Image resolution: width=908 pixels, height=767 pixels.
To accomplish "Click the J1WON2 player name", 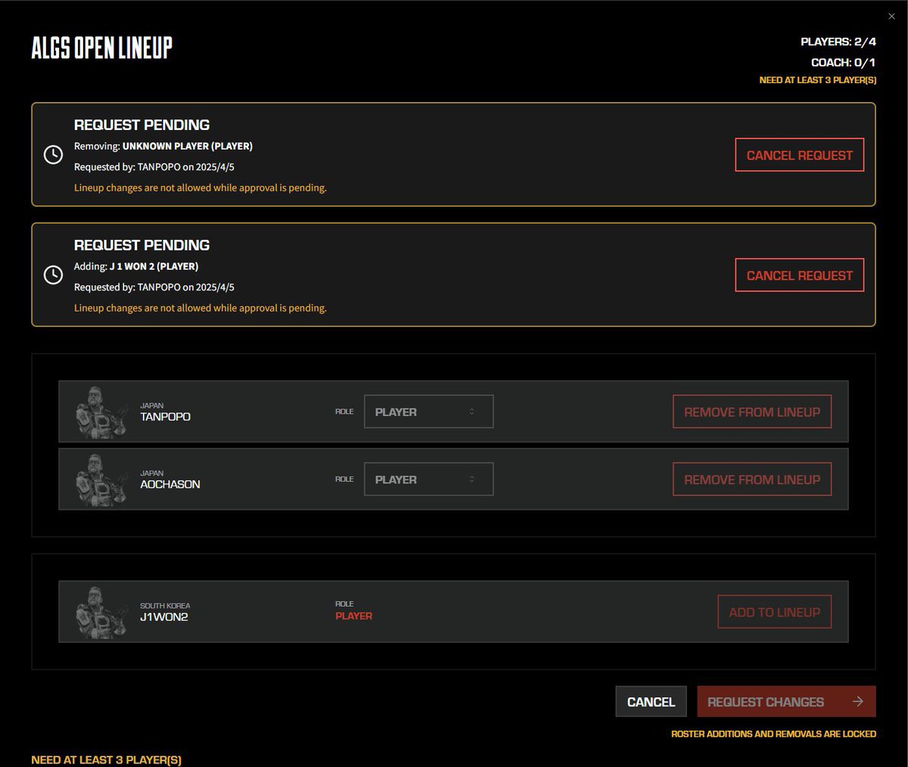I will pyautogui.click(x=164, y=616).
